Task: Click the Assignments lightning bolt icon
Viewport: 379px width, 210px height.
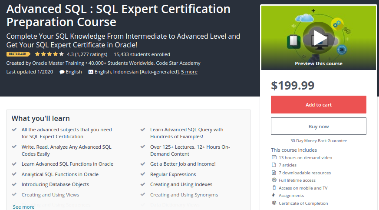Action: 274,195
